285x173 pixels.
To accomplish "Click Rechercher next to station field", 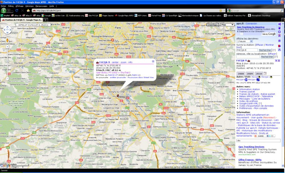I will click(x=265, y=50).
